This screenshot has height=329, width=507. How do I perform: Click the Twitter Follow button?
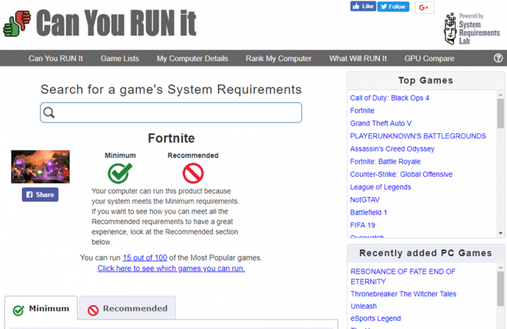393,7
